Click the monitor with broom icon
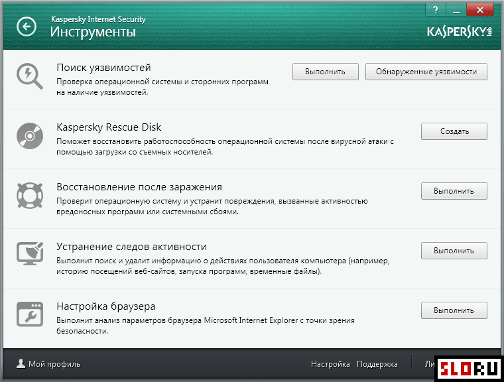This screenshot has width=504, height=382. pyautogui.click(x=30, y=254)
